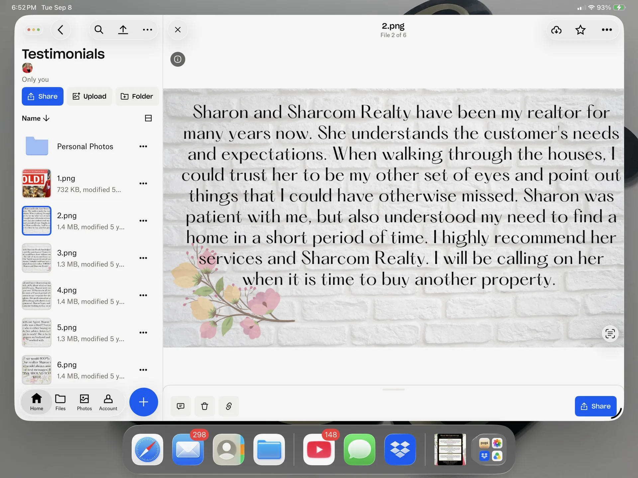This screenshot has height=478, width=638.
Task: Tap the blue plus create button
Action: coord(144,402)
